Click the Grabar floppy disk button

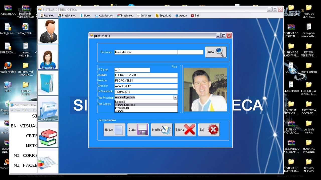pyautogui.click(x=138, y=130)
